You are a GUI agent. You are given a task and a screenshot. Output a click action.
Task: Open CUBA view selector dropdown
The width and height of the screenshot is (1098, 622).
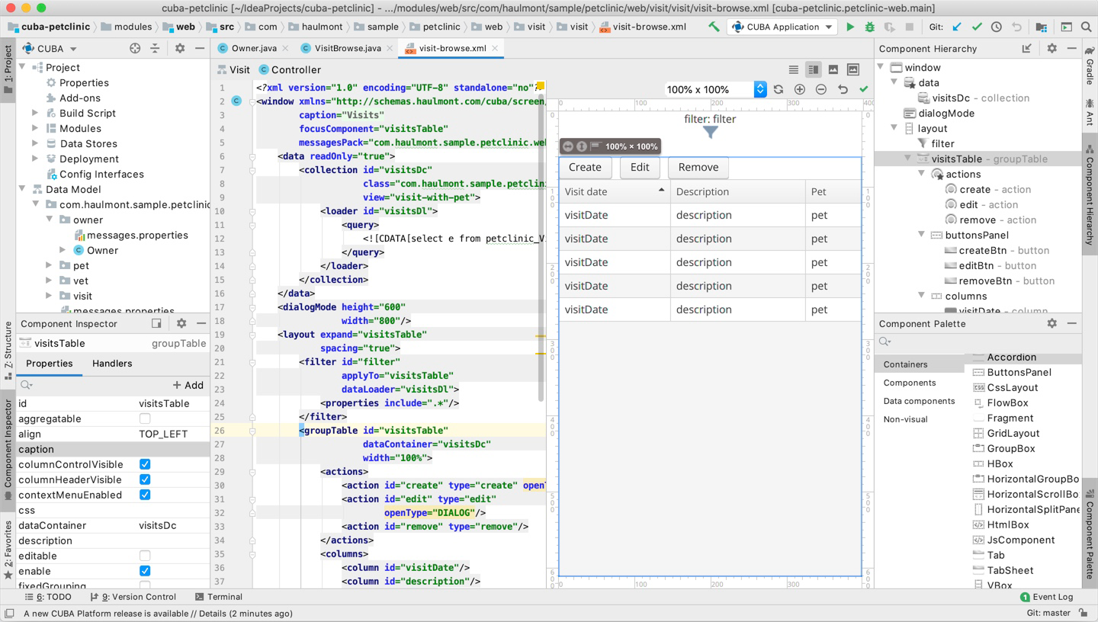[x=50, y=48]
